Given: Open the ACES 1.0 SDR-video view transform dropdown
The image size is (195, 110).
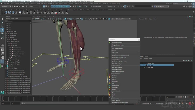Looking at the screenshot, I should point(120,19).
